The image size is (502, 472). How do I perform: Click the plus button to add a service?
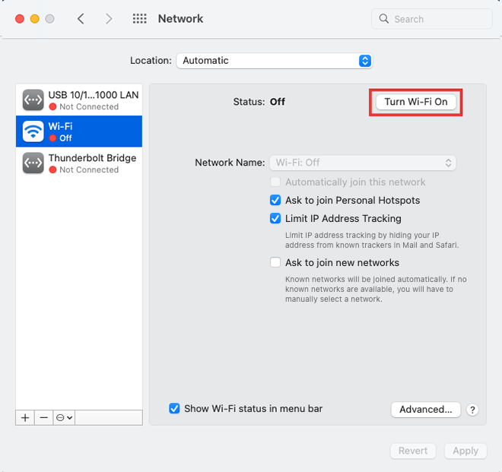(x=25, y=418)
